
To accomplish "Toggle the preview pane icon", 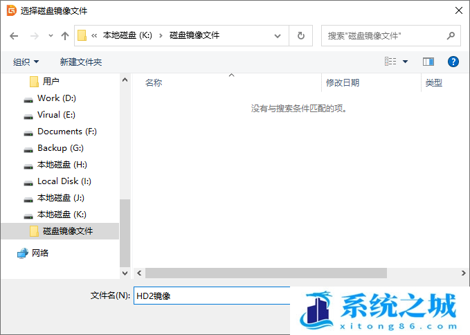I will point(428,62).
